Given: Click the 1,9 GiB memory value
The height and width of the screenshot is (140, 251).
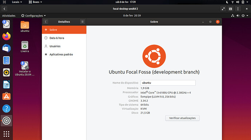Looking at the screenshot, I should pyautogui.click(x=145, y=88).
